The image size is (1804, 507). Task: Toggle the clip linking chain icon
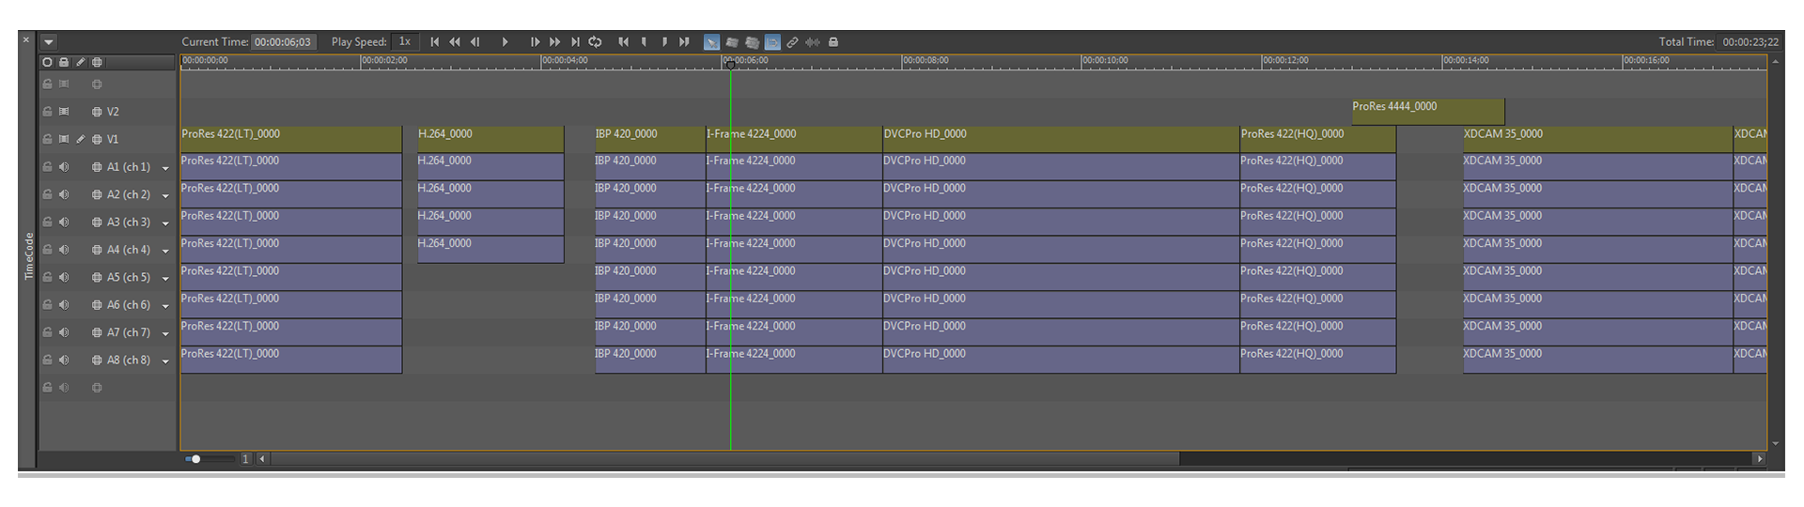click(x=792, y=42)
